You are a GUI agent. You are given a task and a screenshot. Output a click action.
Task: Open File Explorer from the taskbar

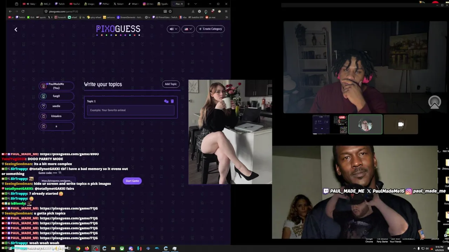pyautogui.click(x=113, y=248)
